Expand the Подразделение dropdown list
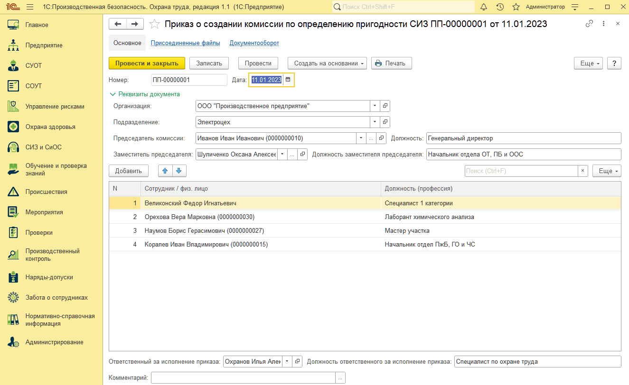This screenshot has width=629, height=385. tap(375, 122)
